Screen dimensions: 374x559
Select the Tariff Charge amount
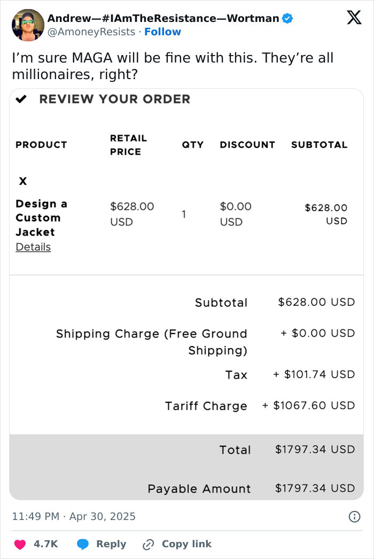pyautogui.click(x=310, y=406)
